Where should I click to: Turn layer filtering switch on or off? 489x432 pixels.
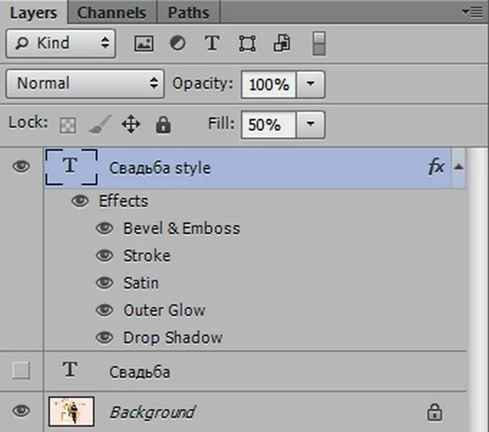[319, 44]
